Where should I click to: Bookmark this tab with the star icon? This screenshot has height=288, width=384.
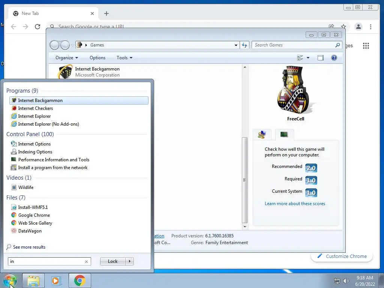coord(343,27)
